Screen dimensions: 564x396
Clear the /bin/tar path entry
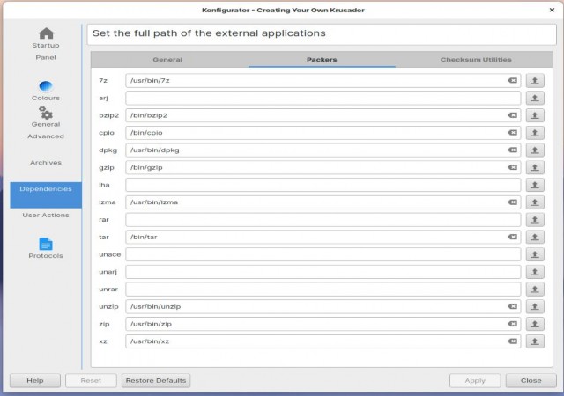click(x=512, y=237)
